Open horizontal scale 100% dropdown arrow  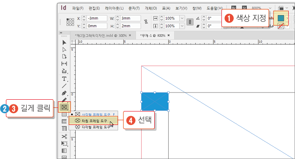point(182,18)
